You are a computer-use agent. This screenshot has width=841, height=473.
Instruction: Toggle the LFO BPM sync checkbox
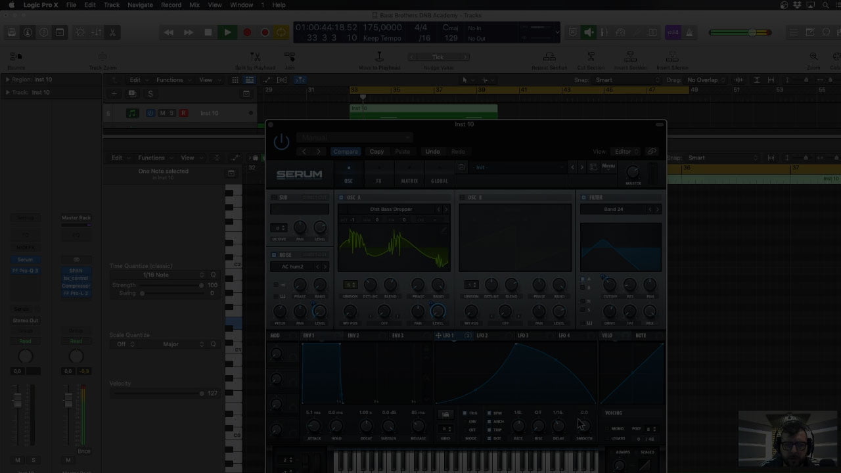489,413
